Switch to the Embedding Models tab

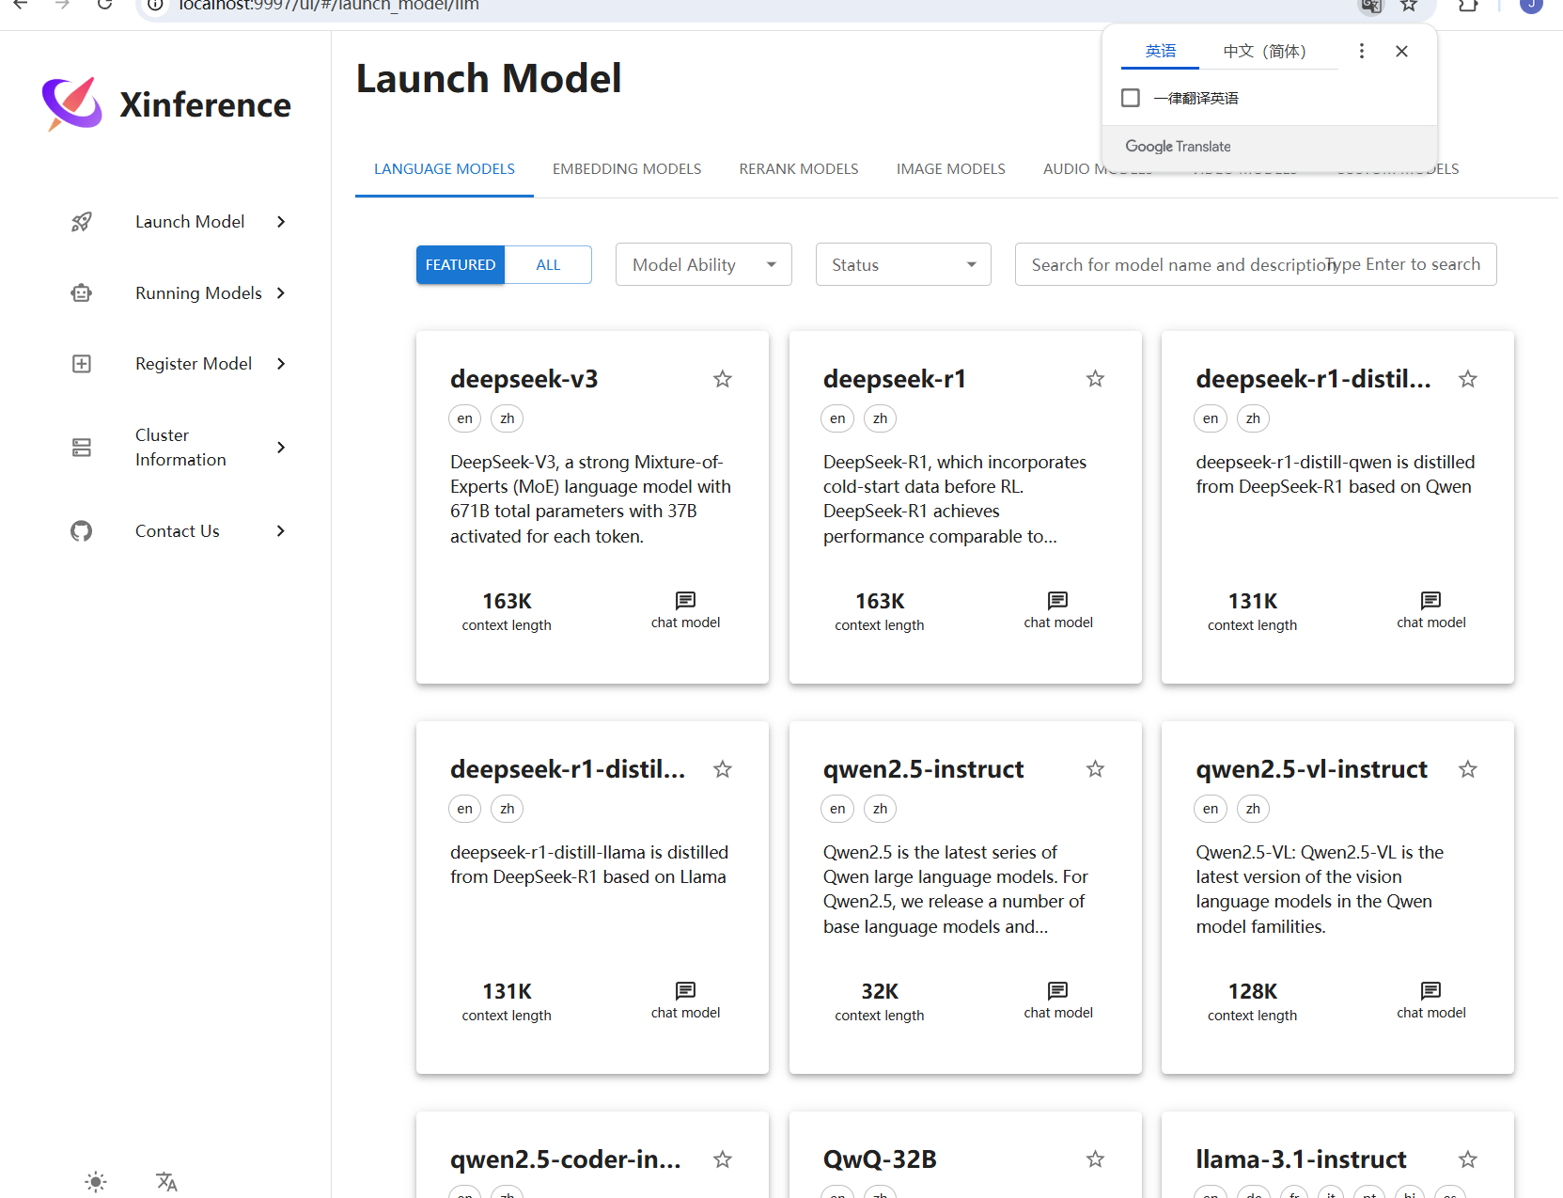point(627,169)
